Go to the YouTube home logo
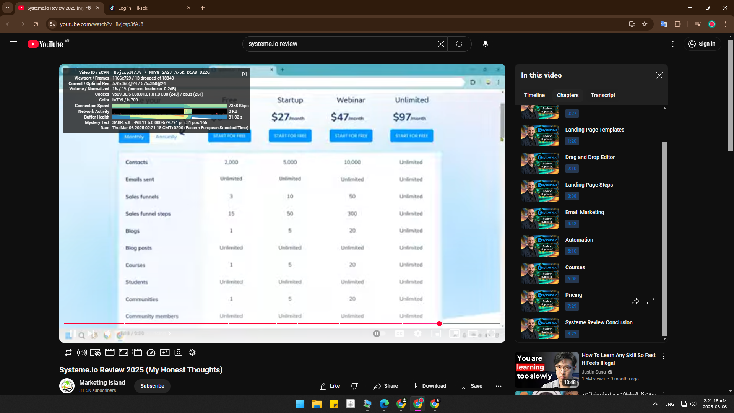734x413 pixels. point(45,44)
